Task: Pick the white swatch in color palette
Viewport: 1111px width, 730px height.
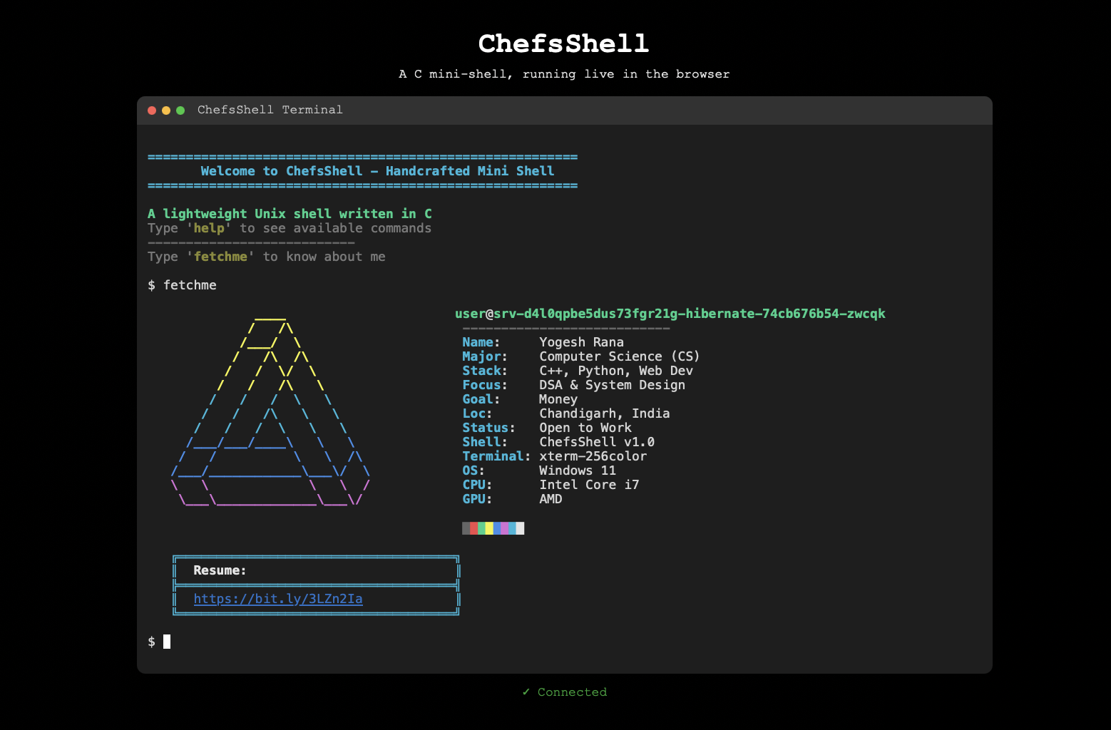Action: [521, 528]
